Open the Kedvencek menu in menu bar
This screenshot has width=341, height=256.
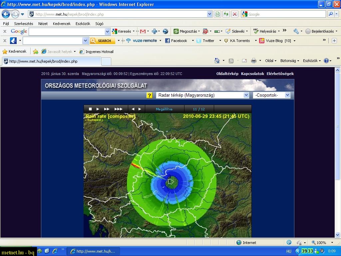click(x=62, y=24)
